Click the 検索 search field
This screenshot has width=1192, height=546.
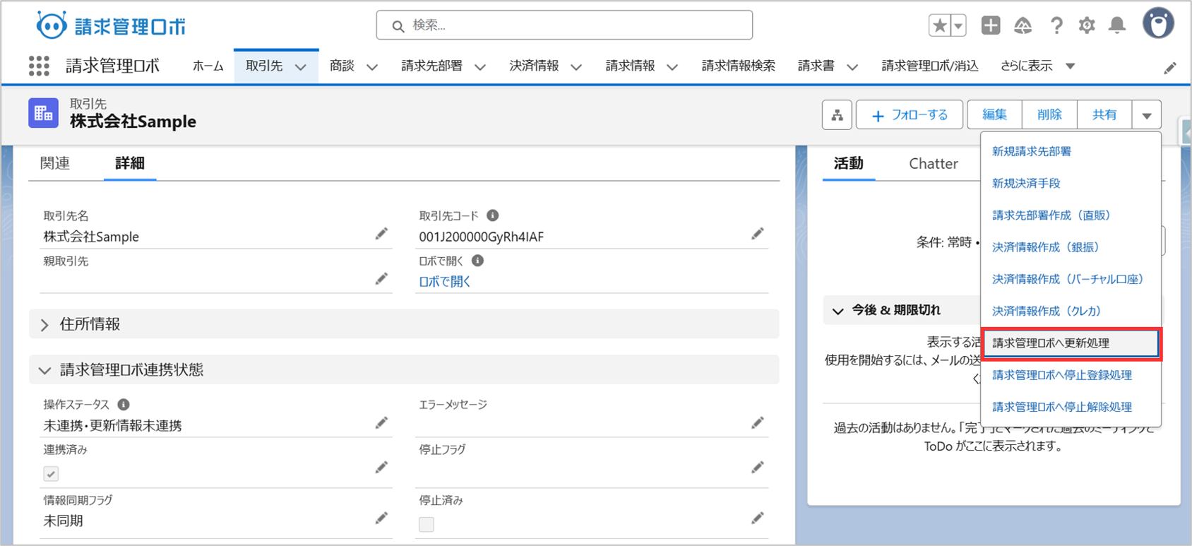coord(565,25)
